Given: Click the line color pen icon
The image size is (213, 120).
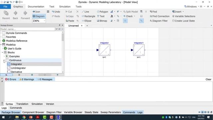Looking at the screenshot, I should [112, 12].
